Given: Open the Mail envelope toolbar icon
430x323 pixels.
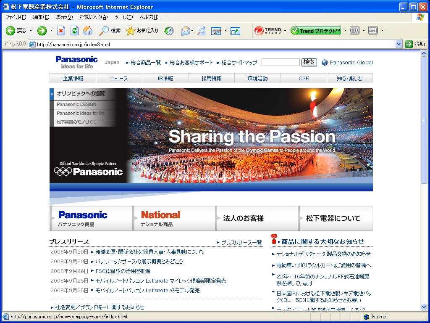Looking at the screenshot, I should click(x=185, y=30).
